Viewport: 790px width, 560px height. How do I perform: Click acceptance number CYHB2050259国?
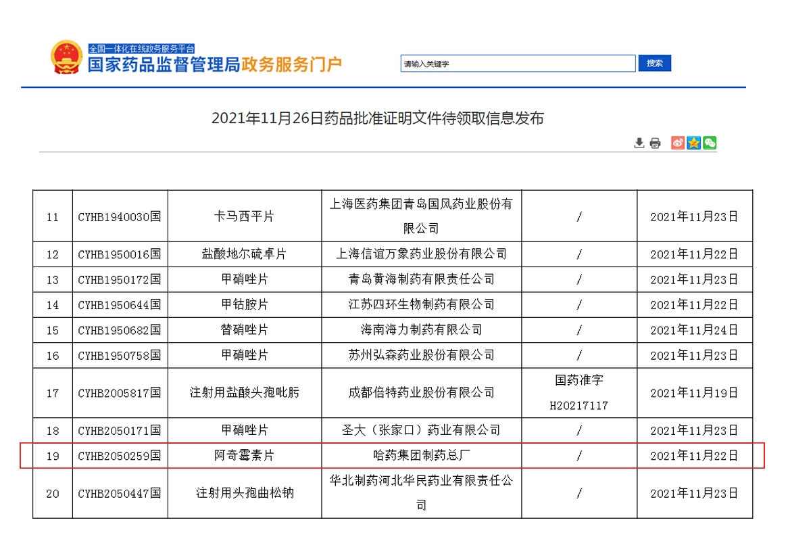pos(120,456)
